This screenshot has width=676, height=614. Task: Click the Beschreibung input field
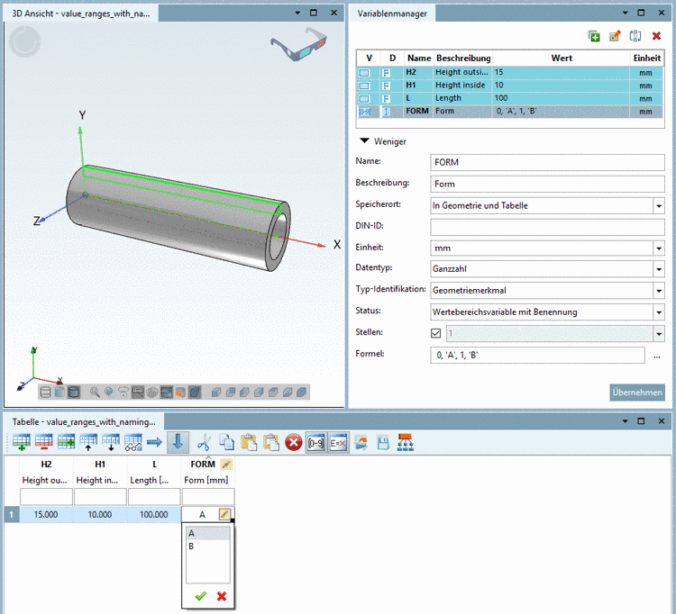pos(547,184)
